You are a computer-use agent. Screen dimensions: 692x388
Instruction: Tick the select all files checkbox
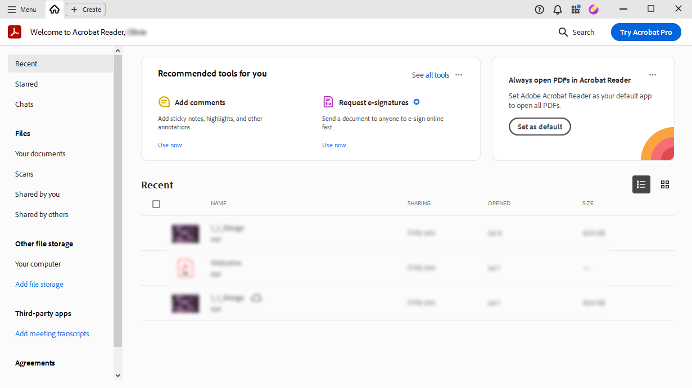(156, 204)
